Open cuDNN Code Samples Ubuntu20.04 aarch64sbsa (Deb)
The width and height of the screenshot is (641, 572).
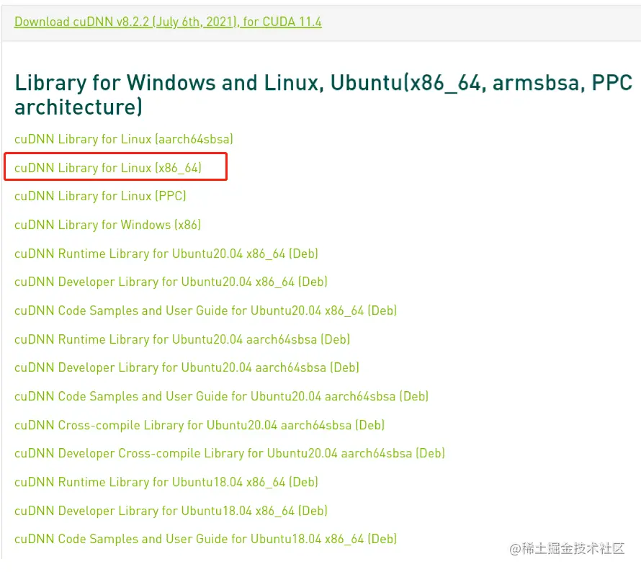222,396
